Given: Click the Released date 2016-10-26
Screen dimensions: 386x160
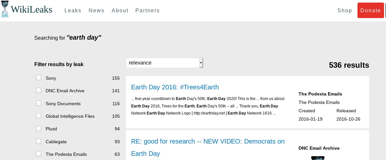Looking at the screenshot, I should pos(348,119).
